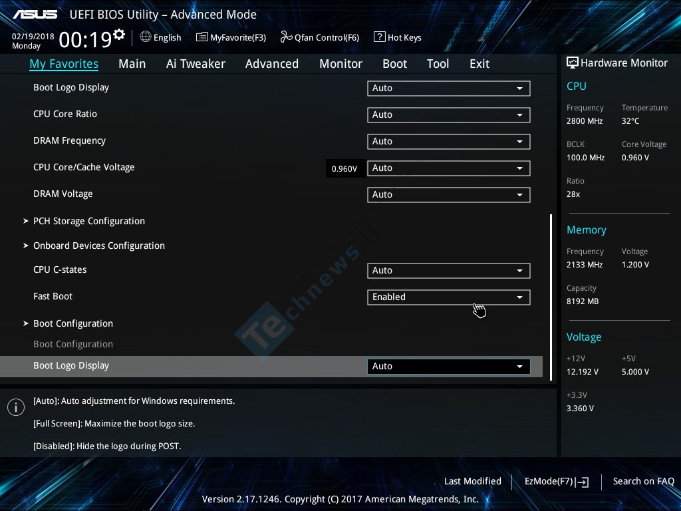Open the Tool tab
The width and height of the screenshot is (681, 511).
point(438,64)
